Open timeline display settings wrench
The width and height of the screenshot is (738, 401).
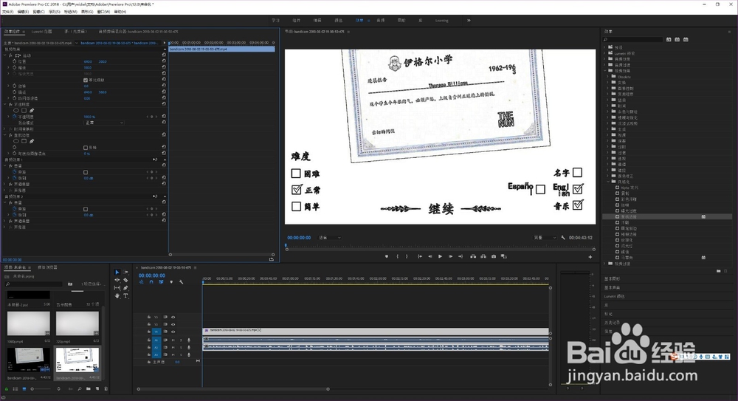click(182, 282)
